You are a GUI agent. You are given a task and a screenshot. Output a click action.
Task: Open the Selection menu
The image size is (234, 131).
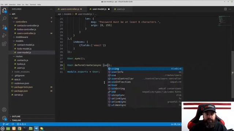[x=12, y=5]
